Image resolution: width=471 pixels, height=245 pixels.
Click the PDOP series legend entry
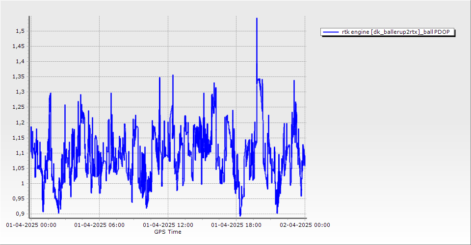(388, 32)
